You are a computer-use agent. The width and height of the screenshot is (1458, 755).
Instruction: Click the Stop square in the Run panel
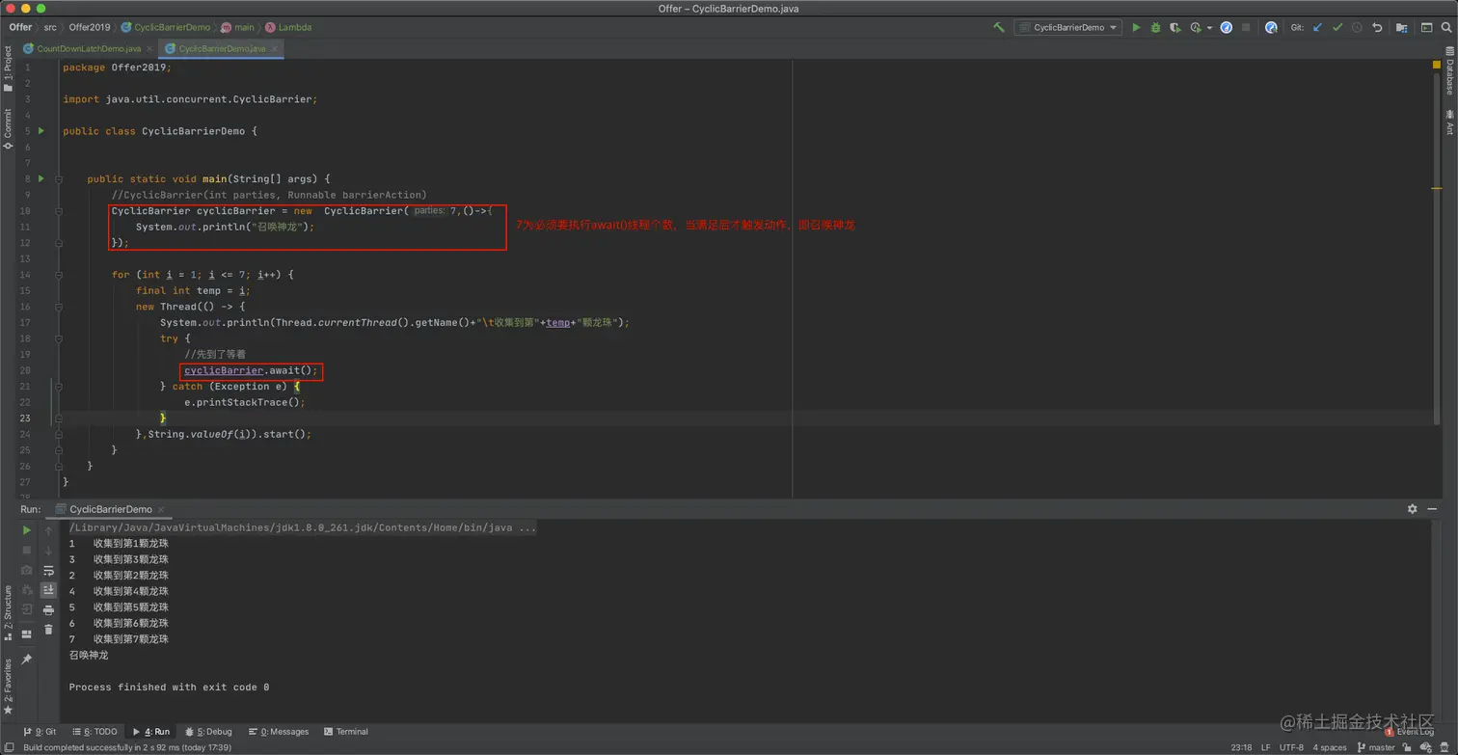tap(26, 551)
